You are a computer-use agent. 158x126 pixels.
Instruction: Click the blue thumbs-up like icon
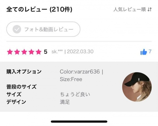click(144, 52)
